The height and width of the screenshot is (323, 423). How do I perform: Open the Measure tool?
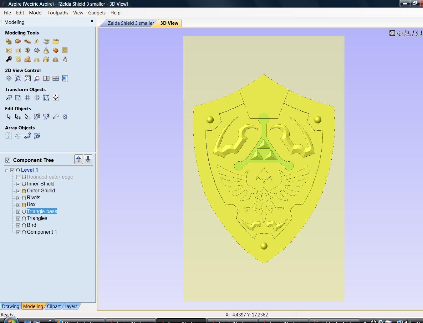point(55,117)
